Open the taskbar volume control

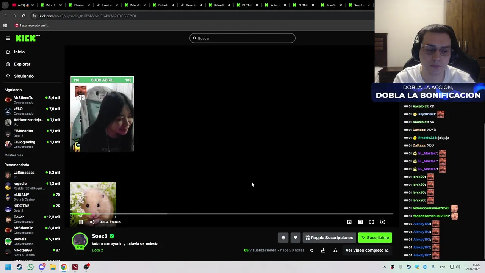(x=458, y=267)
